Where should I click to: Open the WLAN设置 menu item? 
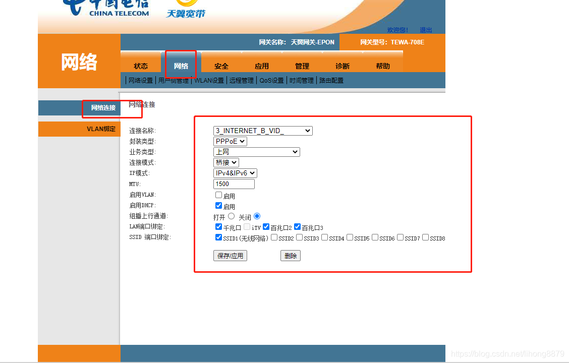[x=209, y=80]
